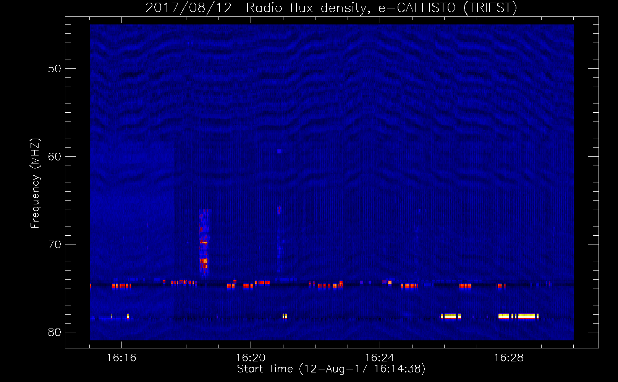The height and width of the screenshot is (382, 618).
Task: Click the '80' frequency tick label
Action: [x=55, y=332]
